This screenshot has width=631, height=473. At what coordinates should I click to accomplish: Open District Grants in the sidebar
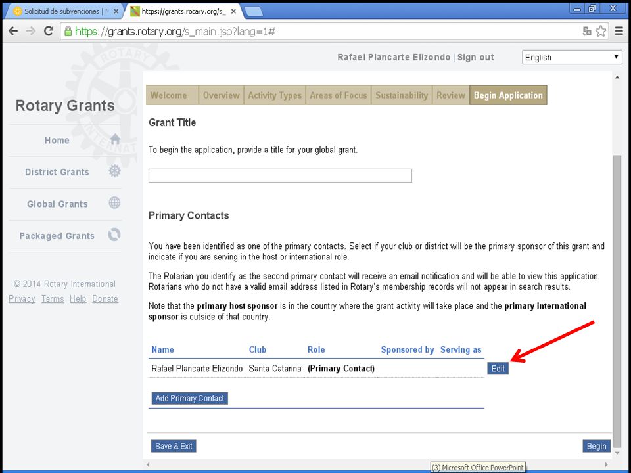point(57,172)
